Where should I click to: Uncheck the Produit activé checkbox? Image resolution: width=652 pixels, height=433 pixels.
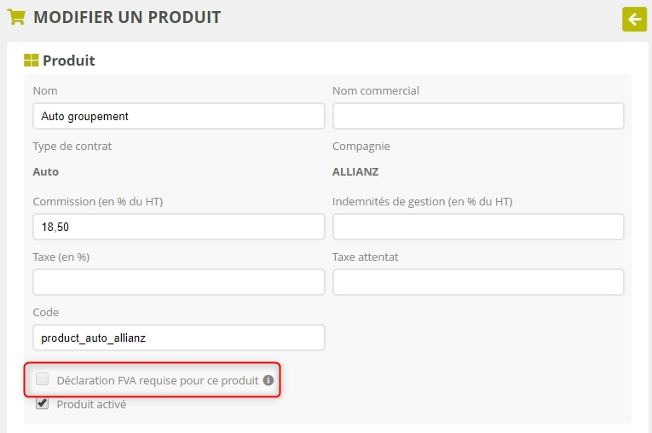click(x=43, y=404)
